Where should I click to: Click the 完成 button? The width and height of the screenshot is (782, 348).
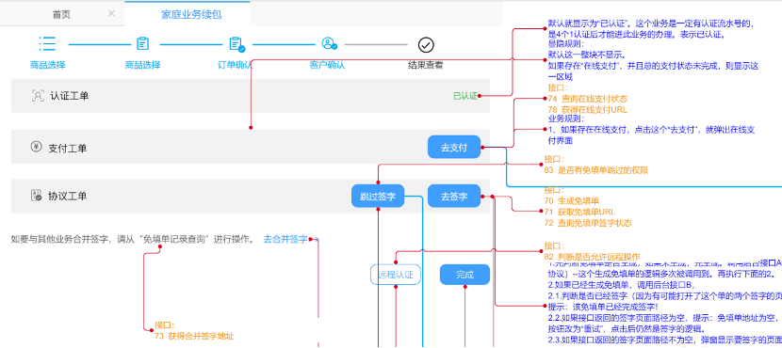click(464, 275)
